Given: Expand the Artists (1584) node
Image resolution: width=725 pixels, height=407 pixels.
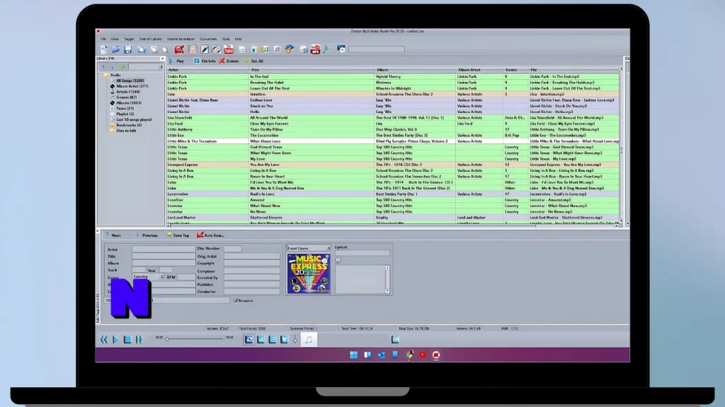Looking at the screenshot, I should tap(107, 92).
